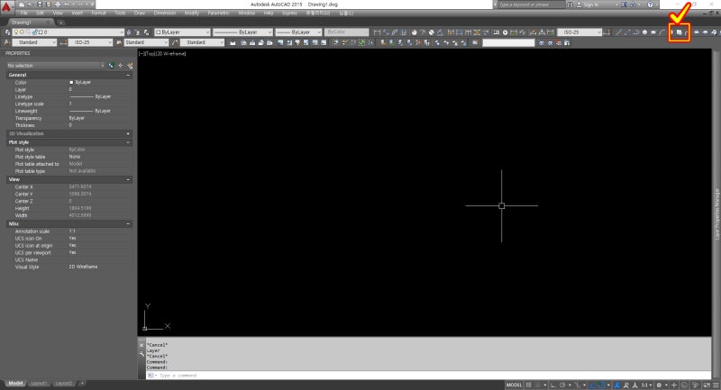
Task: Open the annotation scale 1:1 dropdown
Action: [646, 385]
